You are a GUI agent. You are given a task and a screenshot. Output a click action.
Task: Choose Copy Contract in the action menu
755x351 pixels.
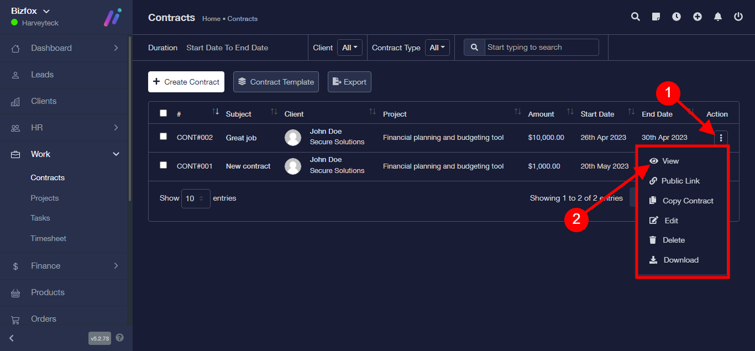pyautogui.click(x=688, y=201)
